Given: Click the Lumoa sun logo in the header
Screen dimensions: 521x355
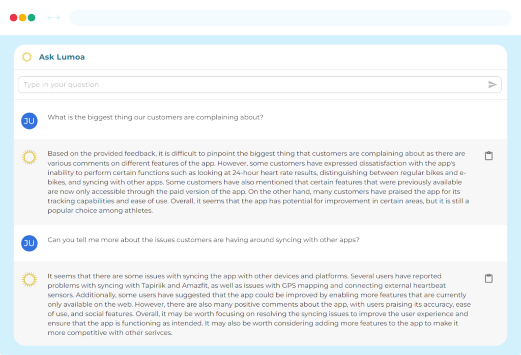Looking at the screenshot, I should tap(26, 57).
